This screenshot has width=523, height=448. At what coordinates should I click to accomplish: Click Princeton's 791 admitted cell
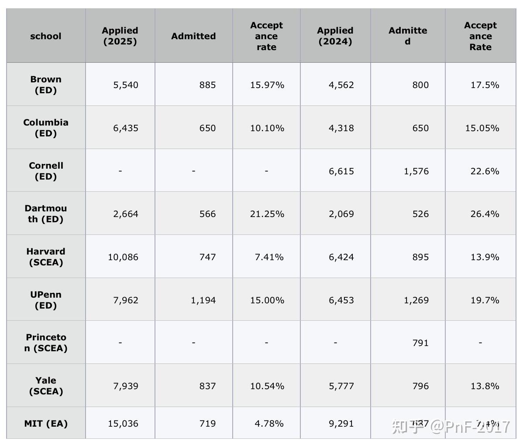click(420, 343)
